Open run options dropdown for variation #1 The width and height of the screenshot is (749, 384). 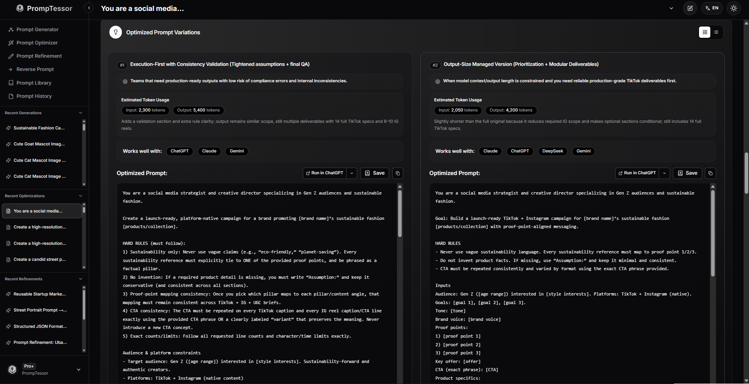[x=352, y=173]
